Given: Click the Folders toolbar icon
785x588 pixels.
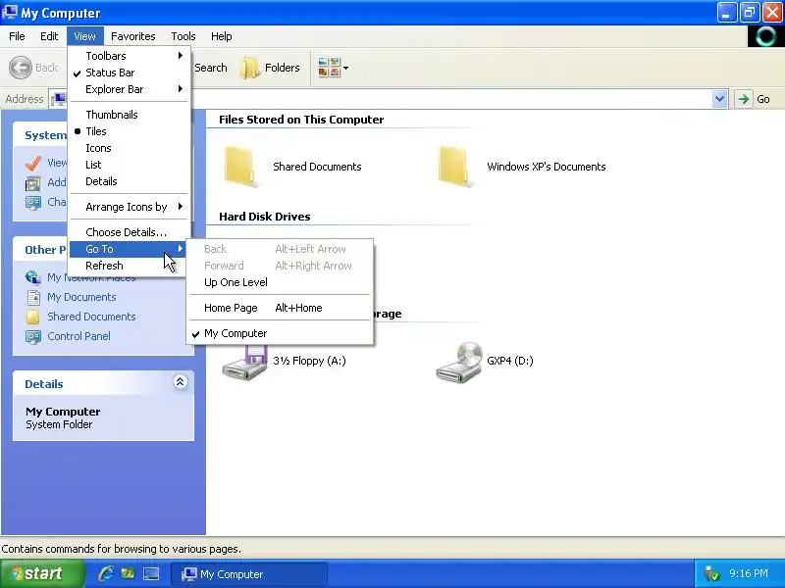Looking at the screenshot, I should point(249,68).
